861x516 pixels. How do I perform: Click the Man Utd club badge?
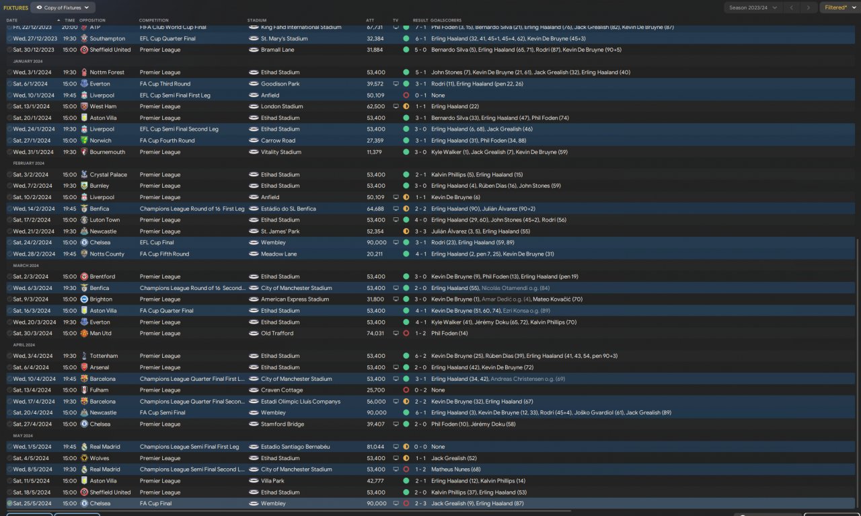tap(84, 333)
